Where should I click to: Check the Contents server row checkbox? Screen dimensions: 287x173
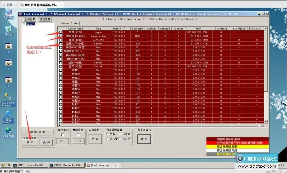pyautogui.click(x=60, y=40)
